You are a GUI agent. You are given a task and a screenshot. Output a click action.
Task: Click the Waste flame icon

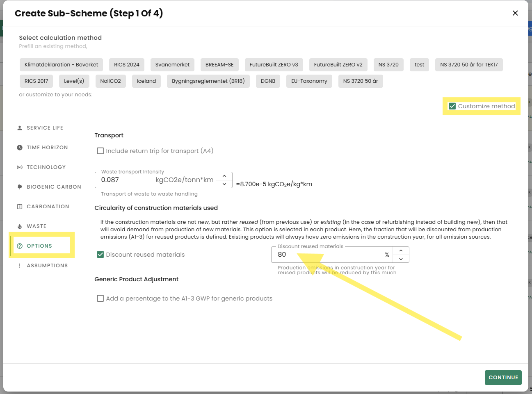point(20,226)
